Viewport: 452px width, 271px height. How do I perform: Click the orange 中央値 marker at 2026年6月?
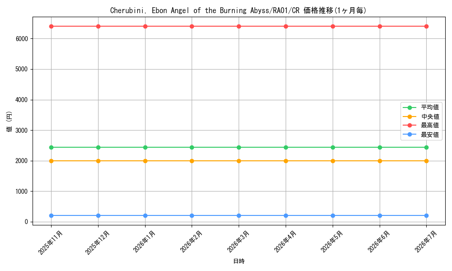[380, 161]
